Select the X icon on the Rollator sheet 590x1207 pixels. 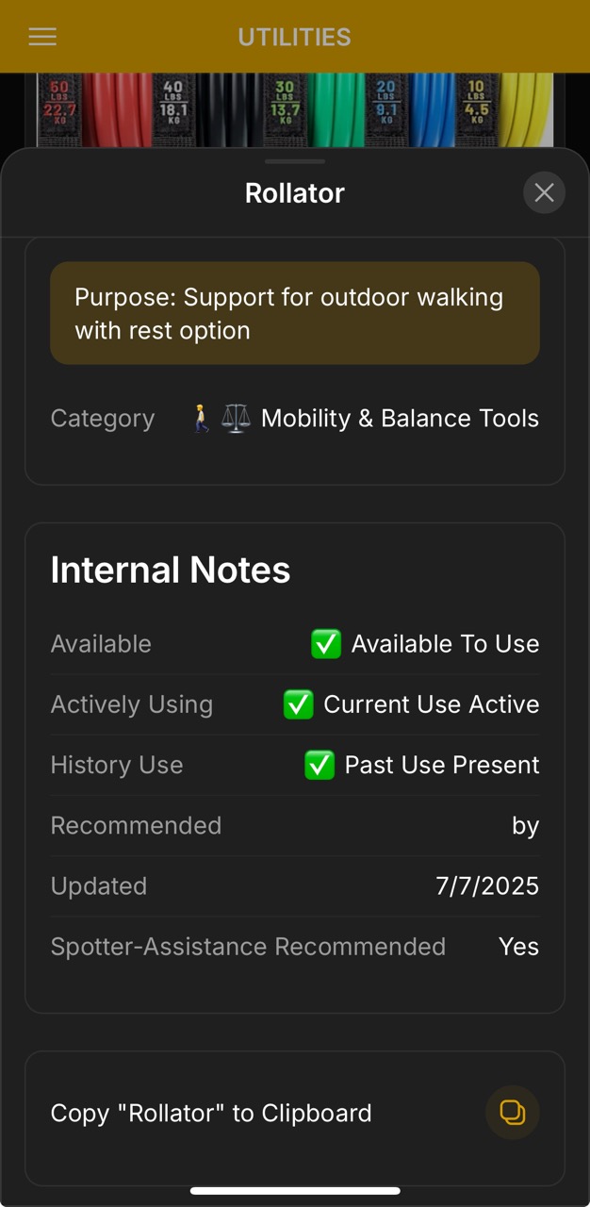[x=544, y=192]
